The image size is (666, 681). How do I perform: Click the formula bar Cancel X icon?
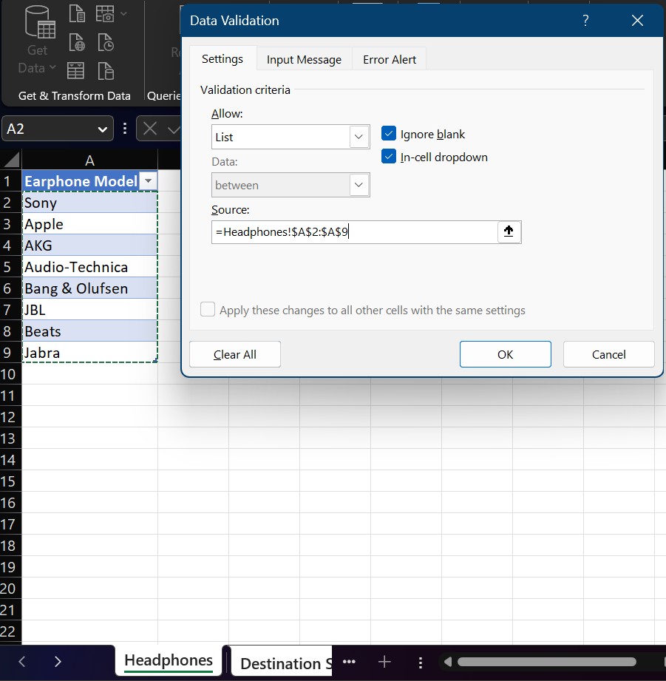tap(150, 129)
